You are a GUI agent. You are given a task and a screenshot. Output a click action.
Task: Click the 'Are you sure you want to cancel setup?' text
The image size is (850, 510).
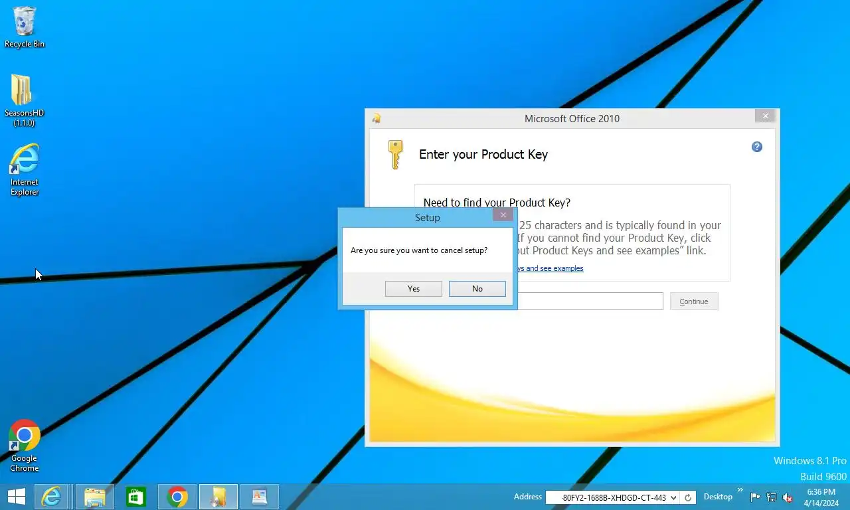click(419, 250)
